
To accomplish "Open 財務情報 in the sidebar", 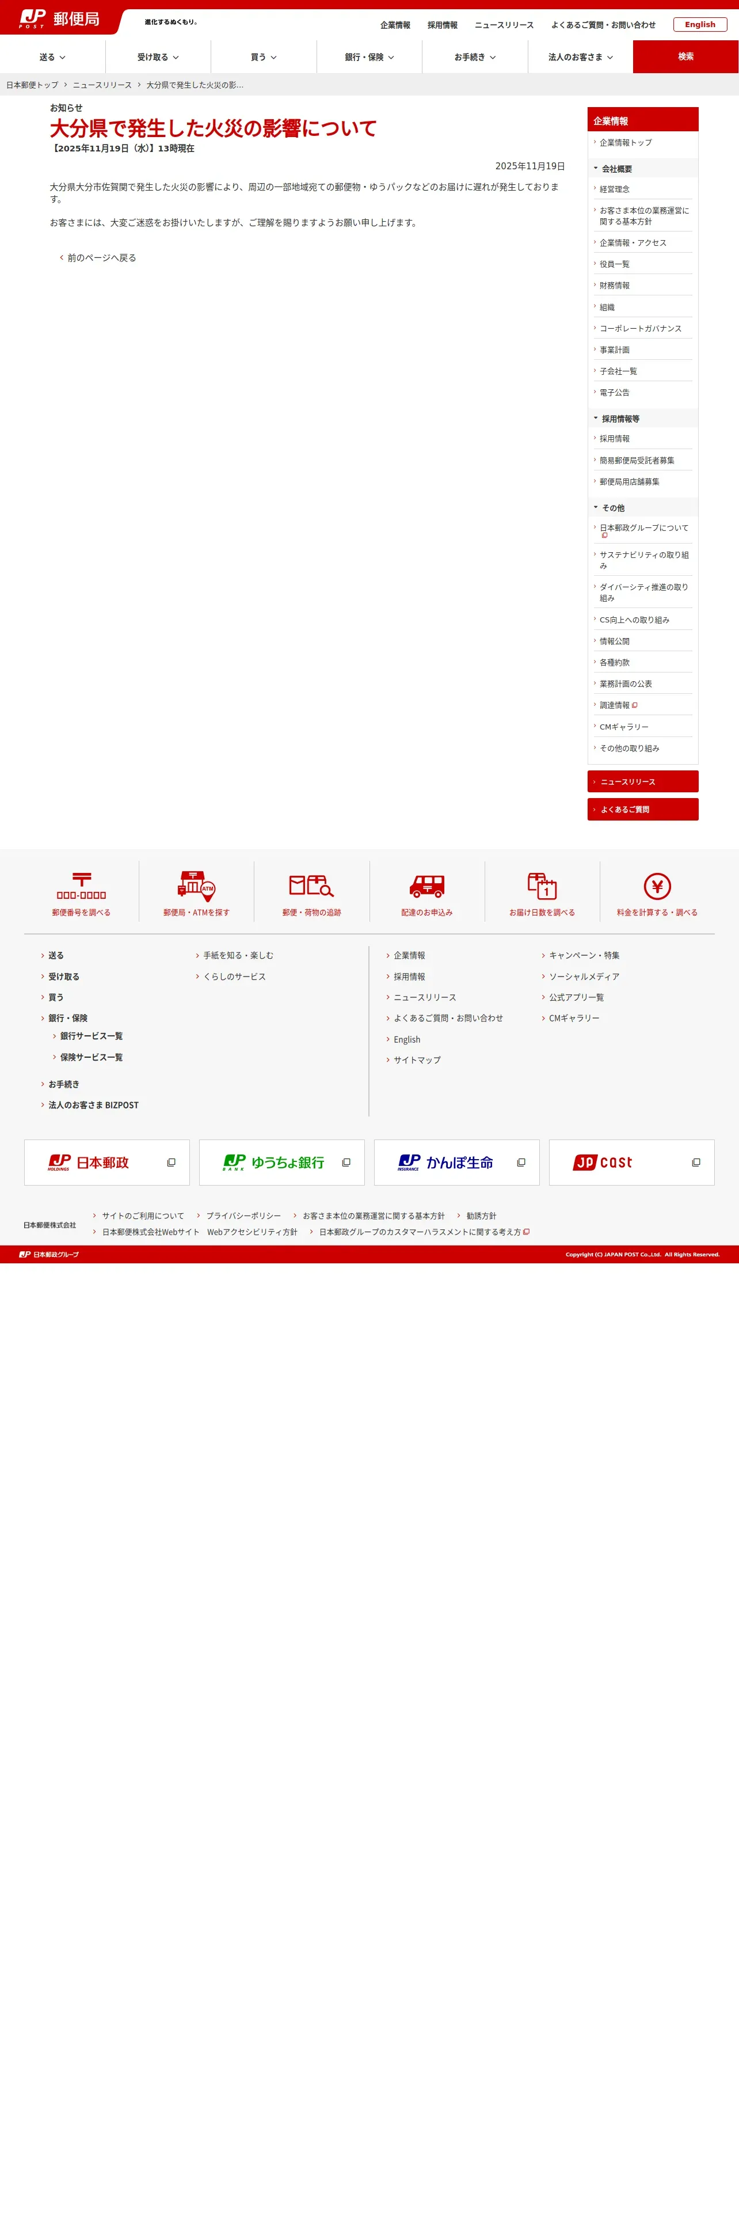I will [614, 286].
